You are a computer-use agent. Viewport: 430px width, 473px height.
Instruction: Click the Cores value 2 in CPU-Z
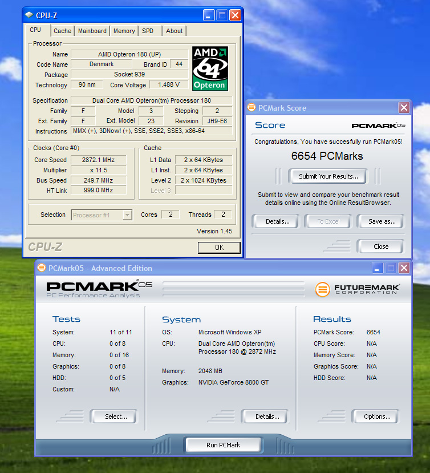[171, 215]
